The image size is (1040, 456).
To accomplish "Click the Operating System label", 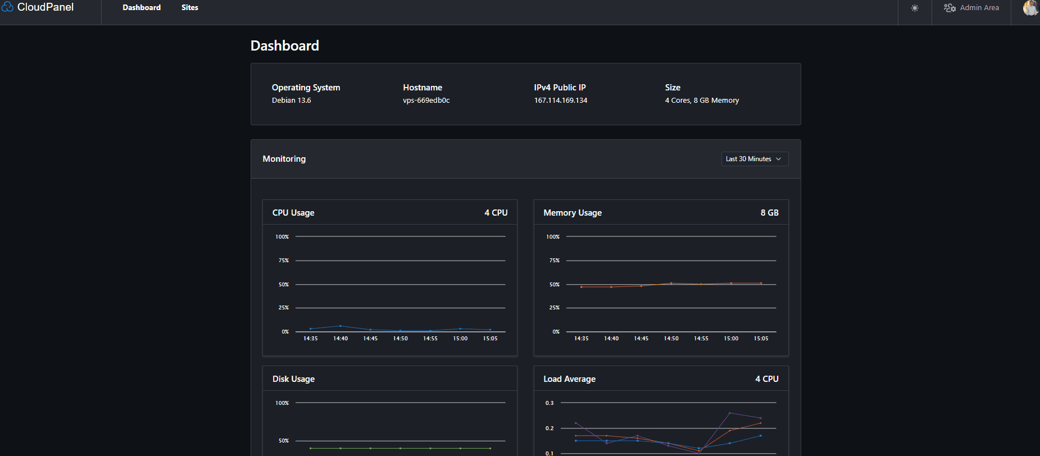I will click(306, 88).
